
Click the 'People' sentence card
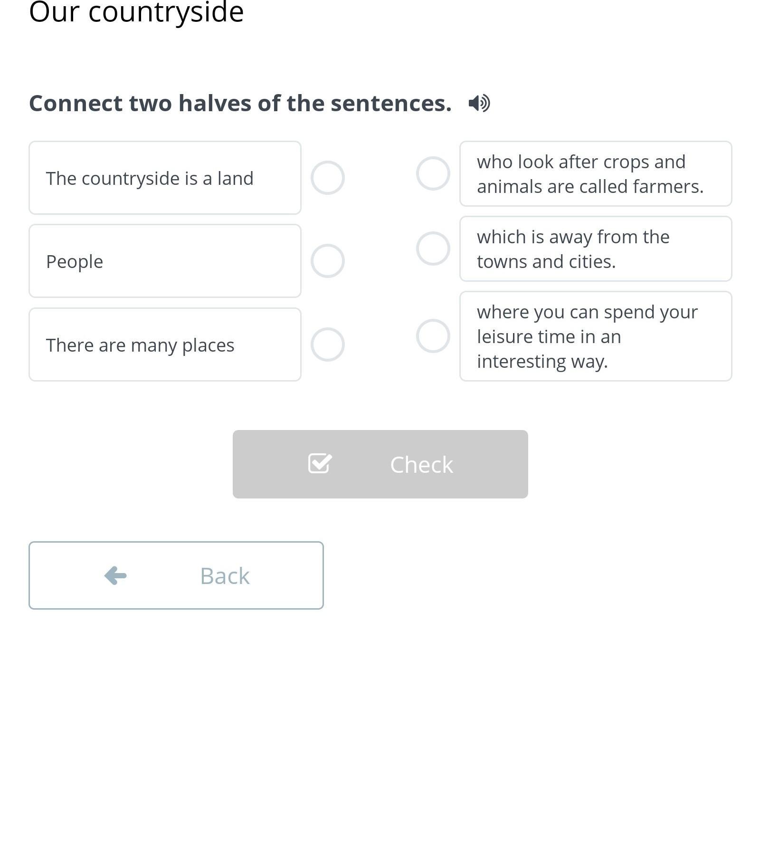coord(165,261)
